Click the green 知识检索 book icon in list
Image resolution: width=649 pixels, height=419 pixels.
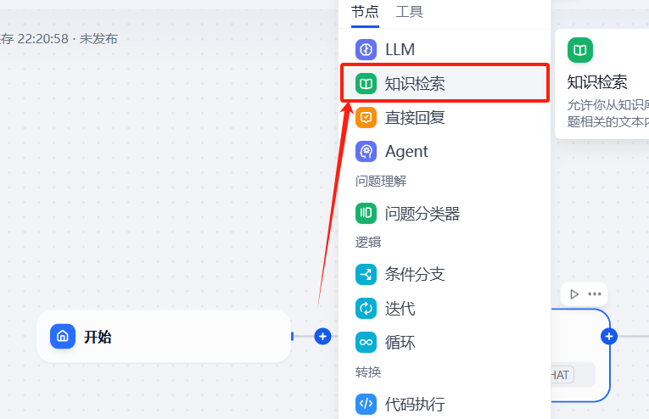click(x=366, y=84)
